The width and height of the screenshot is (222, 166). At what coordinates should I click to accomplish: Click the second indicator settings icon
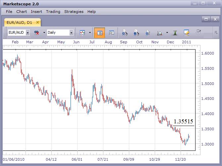136,33
